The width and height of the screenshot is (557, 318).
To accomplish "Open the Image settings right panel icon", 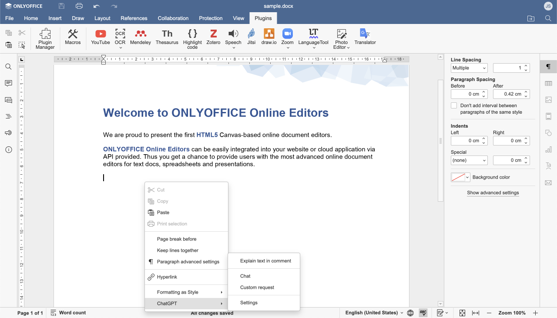I will pos(548,100).
